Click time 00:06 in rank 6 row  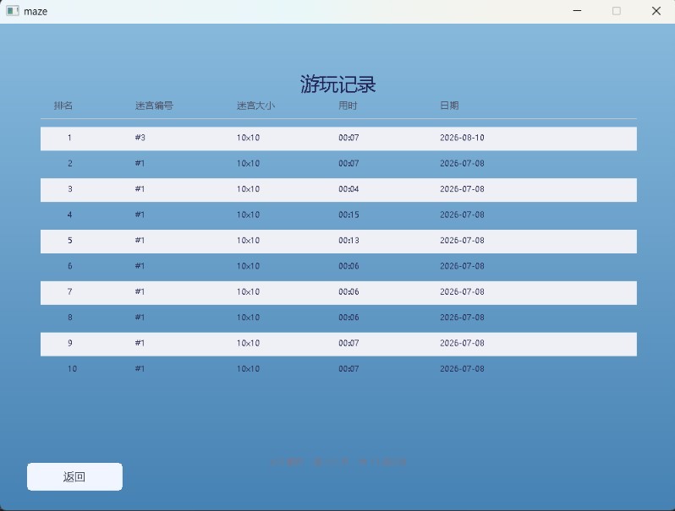coord(348,266)
